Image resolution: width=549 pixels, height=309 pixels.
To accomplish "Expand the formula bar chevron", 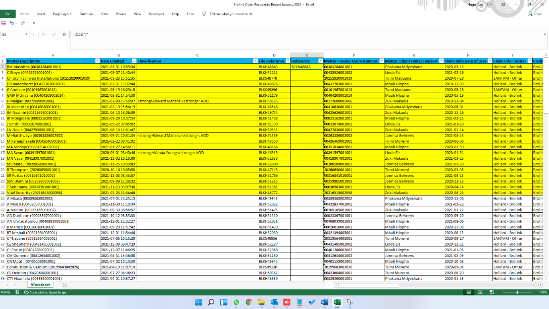I will point(545,34).
